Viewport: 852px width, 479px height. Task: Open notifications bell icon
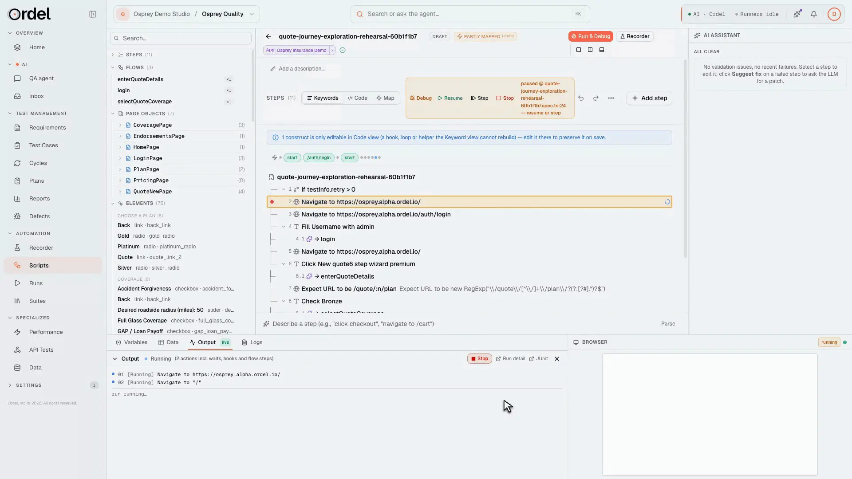[814, 14]
